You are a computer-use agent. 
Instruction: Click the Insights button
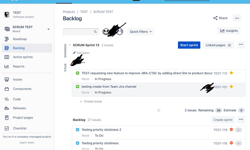[229, 30]
